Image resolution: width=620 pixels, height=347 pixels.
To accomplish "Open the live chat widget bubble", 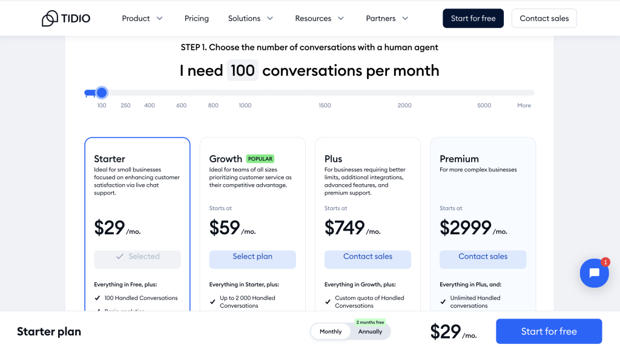I will pos(594,273).
